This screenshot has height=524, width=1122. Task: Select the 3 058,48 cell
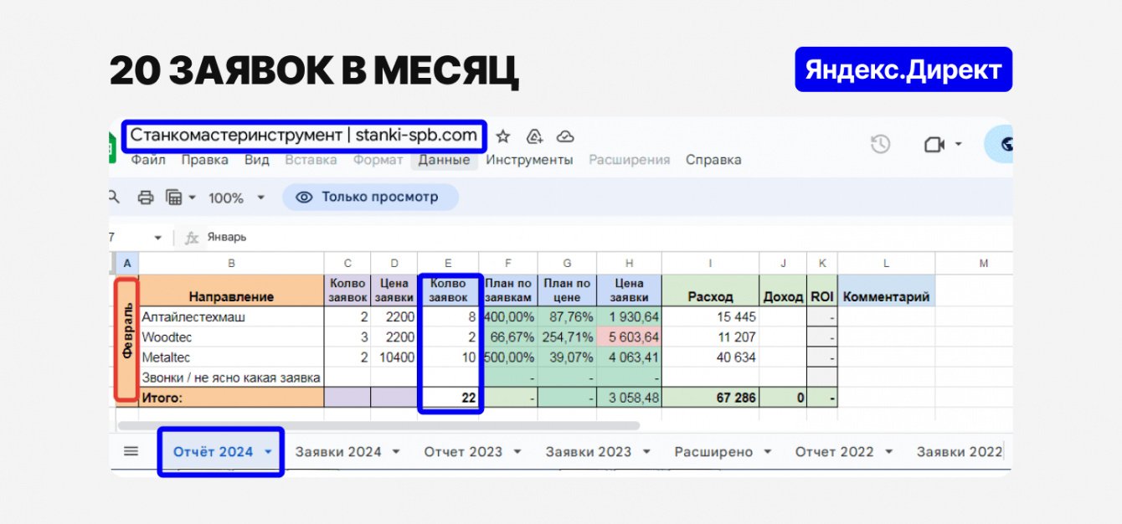(630, 398)
